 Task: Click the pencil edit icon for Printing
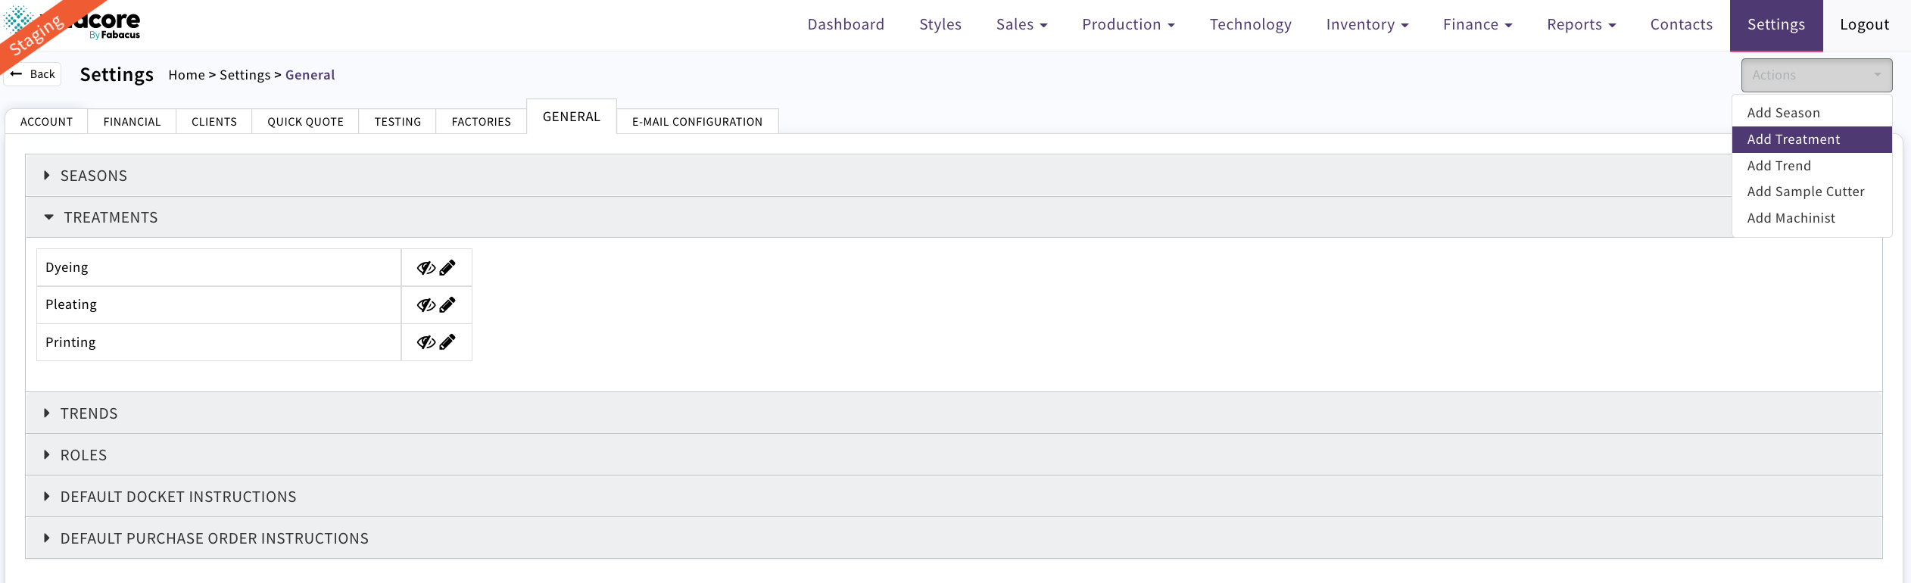click(x=447, y=342)
